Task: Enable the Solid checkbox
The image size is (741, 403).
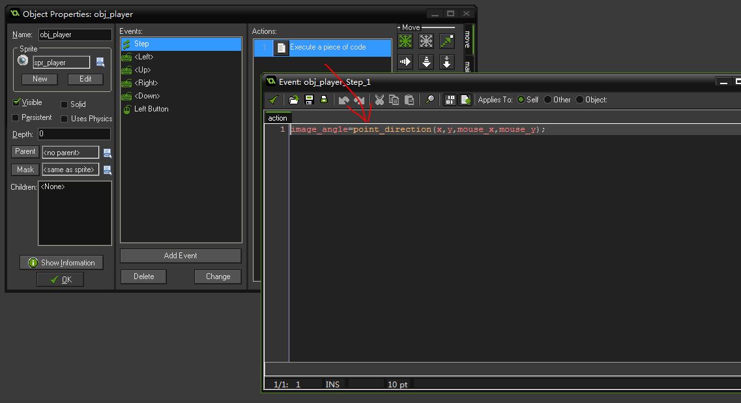Action: [65, 104]
